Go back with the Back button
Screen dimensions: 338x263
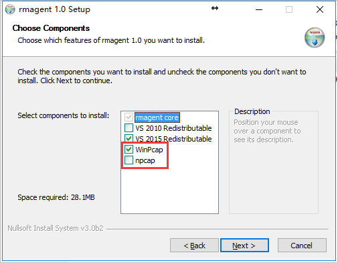click(194, 246)
